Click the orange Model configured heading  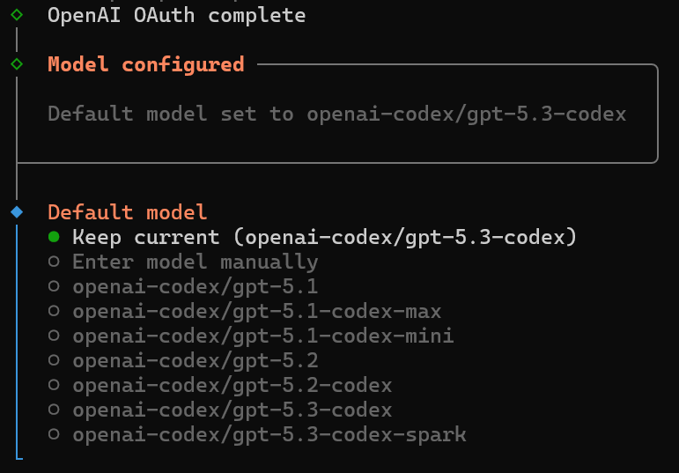pyautogui.click(x=146, y=64)
